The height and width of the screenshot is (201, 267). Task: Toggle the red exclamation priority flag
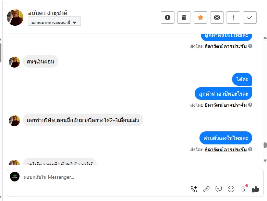click(x=233, y=17)
